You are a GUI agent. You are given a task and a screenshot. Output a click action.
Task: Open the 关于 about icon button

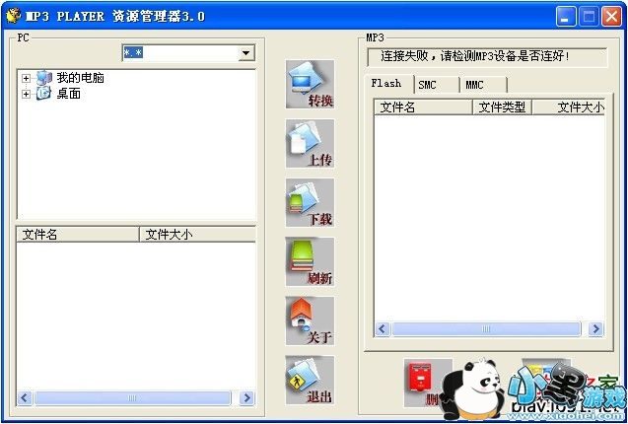[x=310, y=321]
